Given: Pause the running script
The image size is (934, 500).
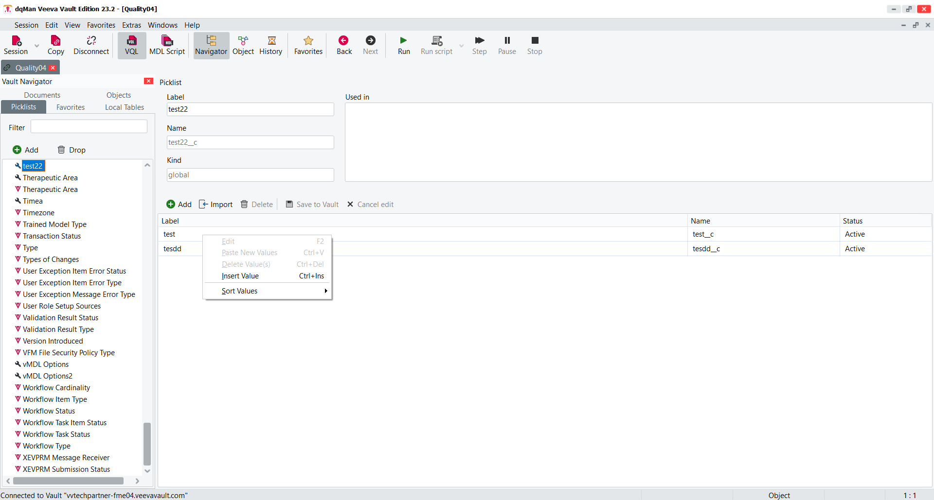Looking at the screenshot, I should tap(507, 45).
